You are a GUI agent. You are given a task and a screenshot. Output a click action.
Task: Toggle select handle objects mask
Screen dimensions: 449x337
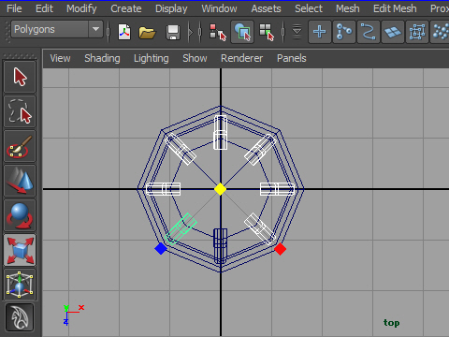320,32
